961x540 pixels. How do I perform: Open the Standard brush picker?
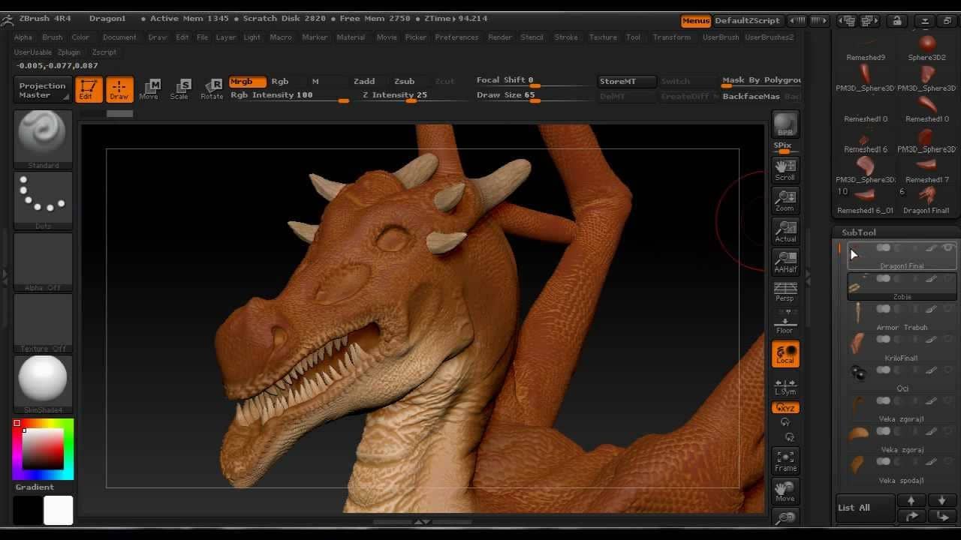[43, 136]
